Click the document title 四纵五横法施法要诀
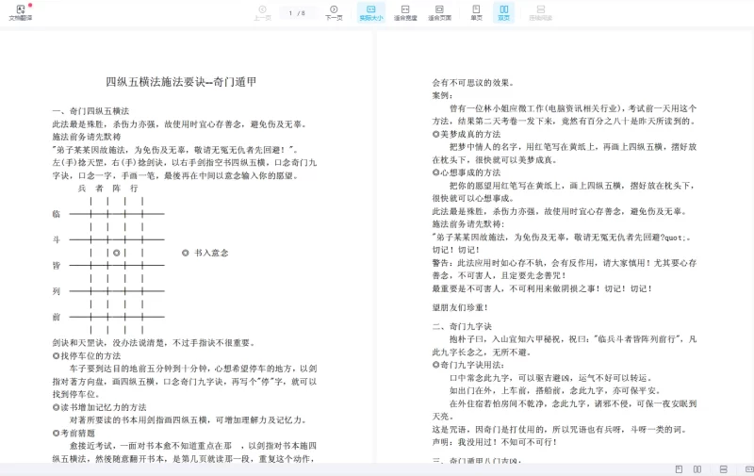Image resolution: width=754 pixels, height=476 pixels. click(x=181, y=82)
